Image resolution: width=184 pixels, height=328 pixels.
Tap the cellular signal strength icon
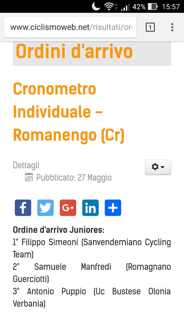[125, 7]
